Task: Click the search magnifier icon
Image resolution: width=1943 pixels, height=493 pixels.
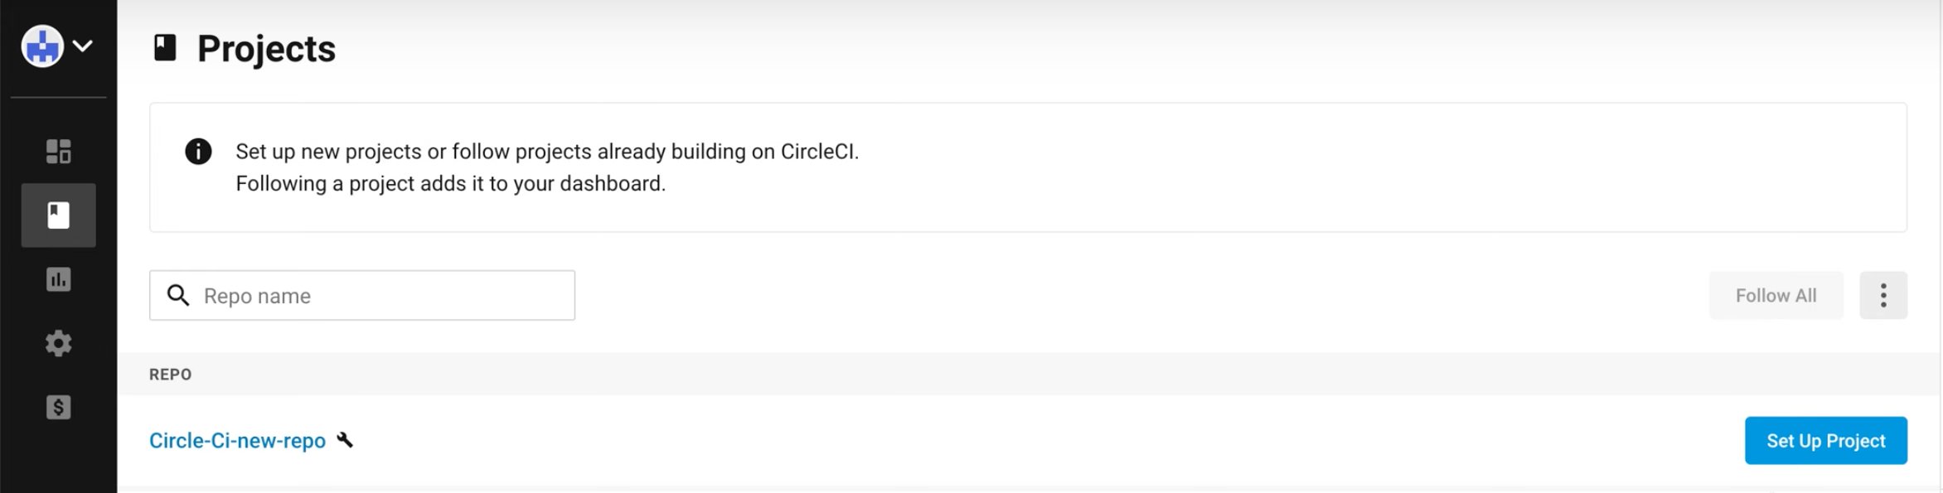Action: tap(178, 295)
